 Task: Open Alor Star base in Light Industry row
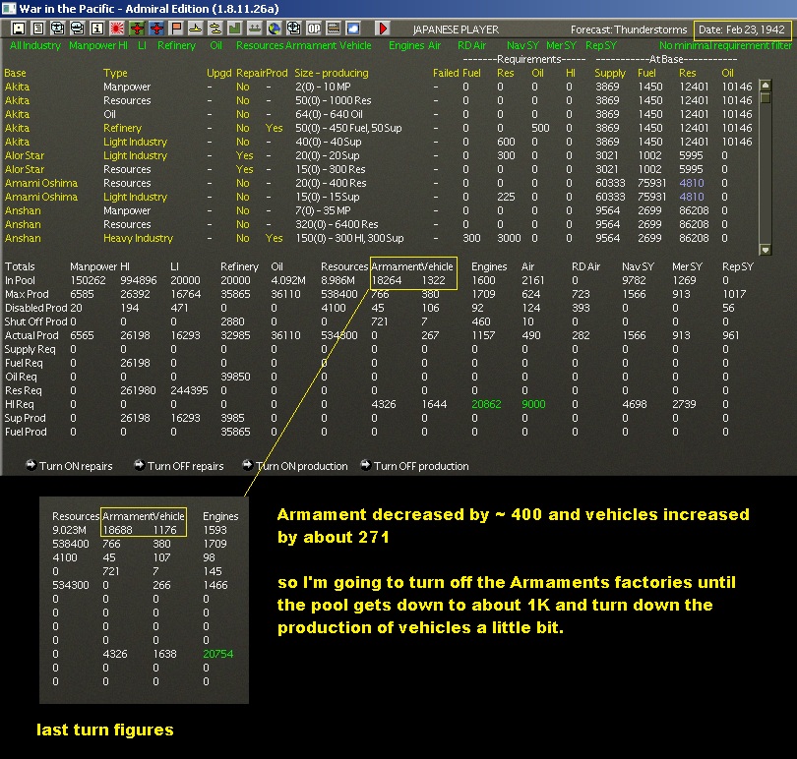click(x=25, y=155)
